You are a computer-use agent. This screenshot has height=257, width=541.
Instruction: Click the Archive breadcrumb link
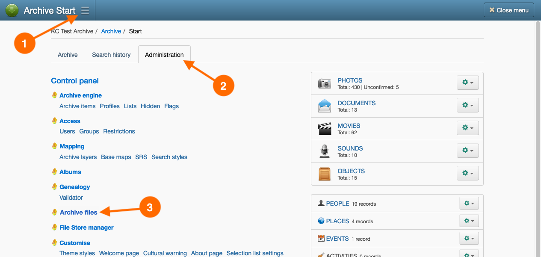[111, 31]
